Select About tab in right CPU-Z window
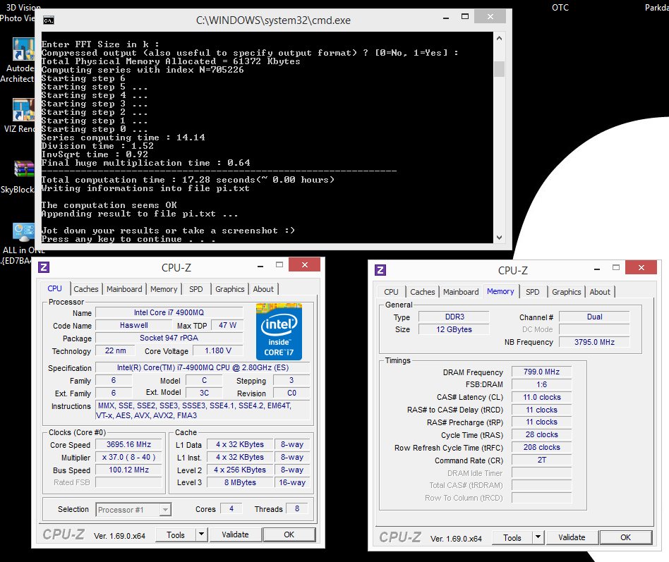 [600, 292]
